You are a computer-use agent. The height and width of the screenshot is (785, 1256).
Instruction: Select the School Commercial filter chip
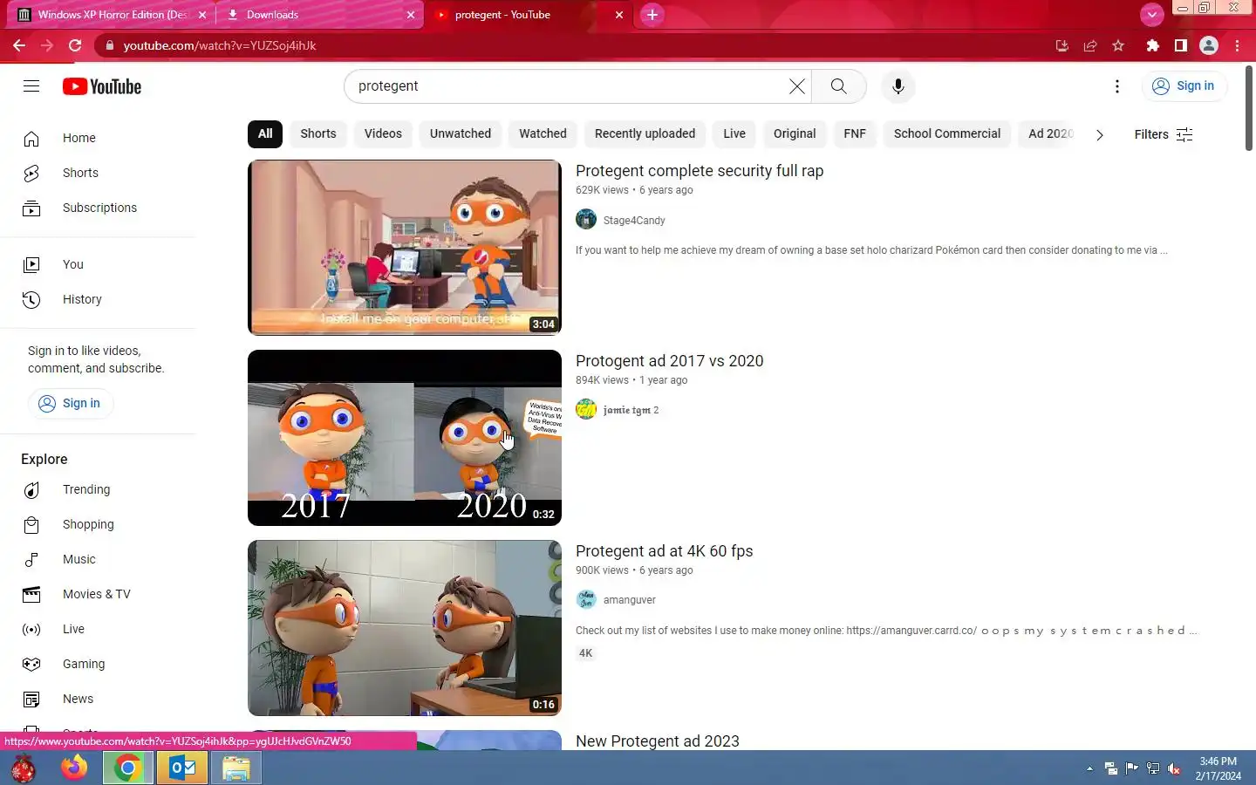point(947,133)
